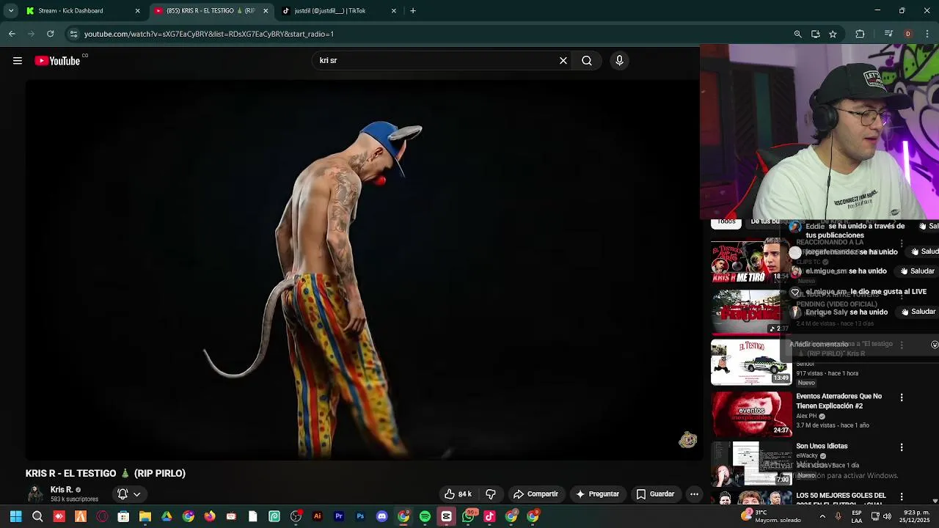The image size is (939, 528).
Task: Reload the current page
Action: 50,34
